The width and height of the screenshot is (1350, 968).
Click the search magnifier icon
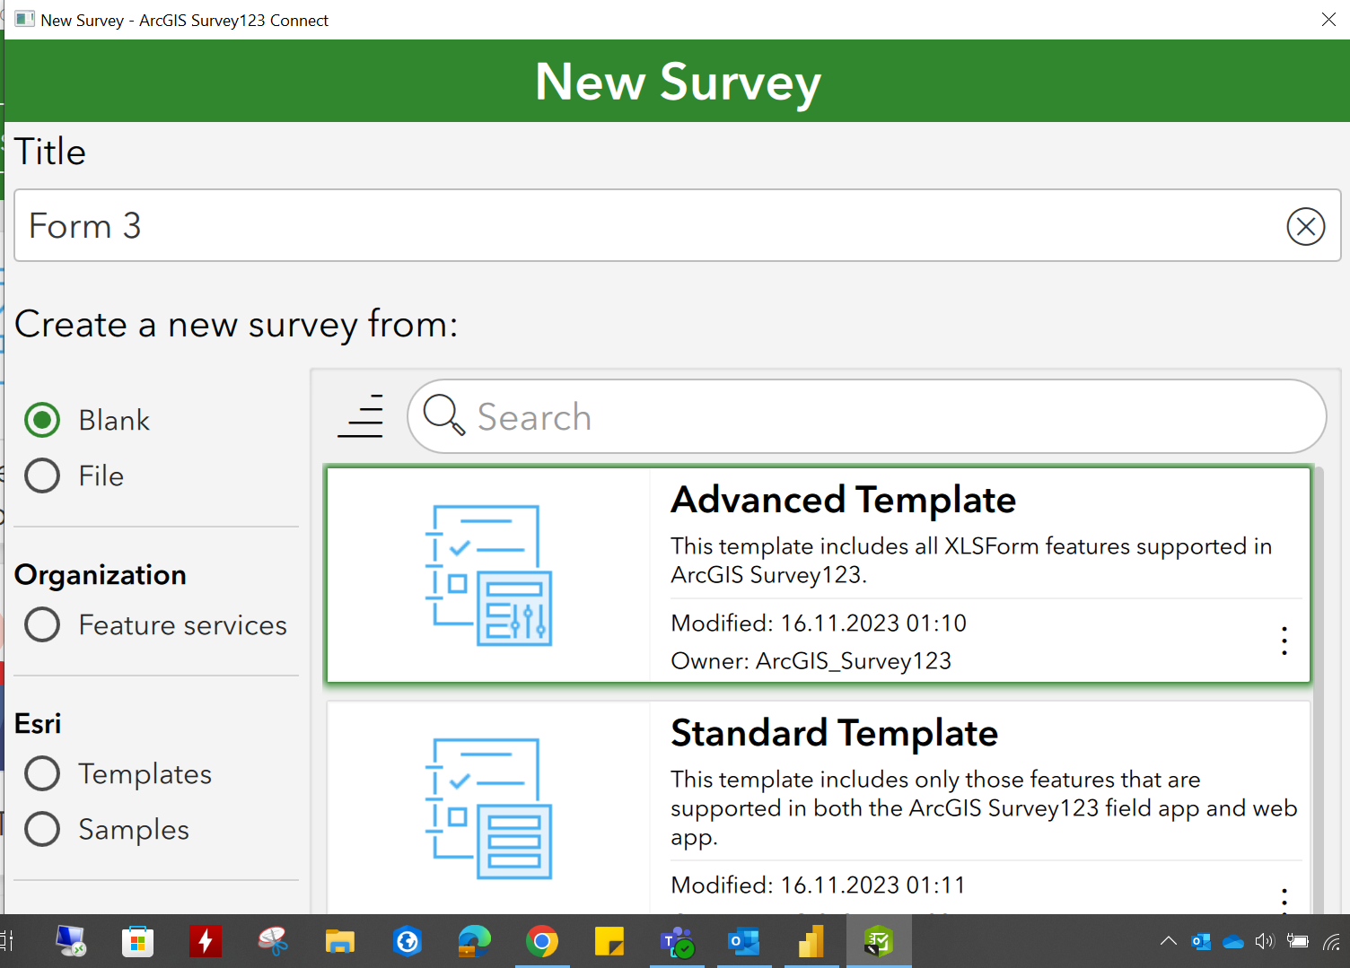[443, 415]
